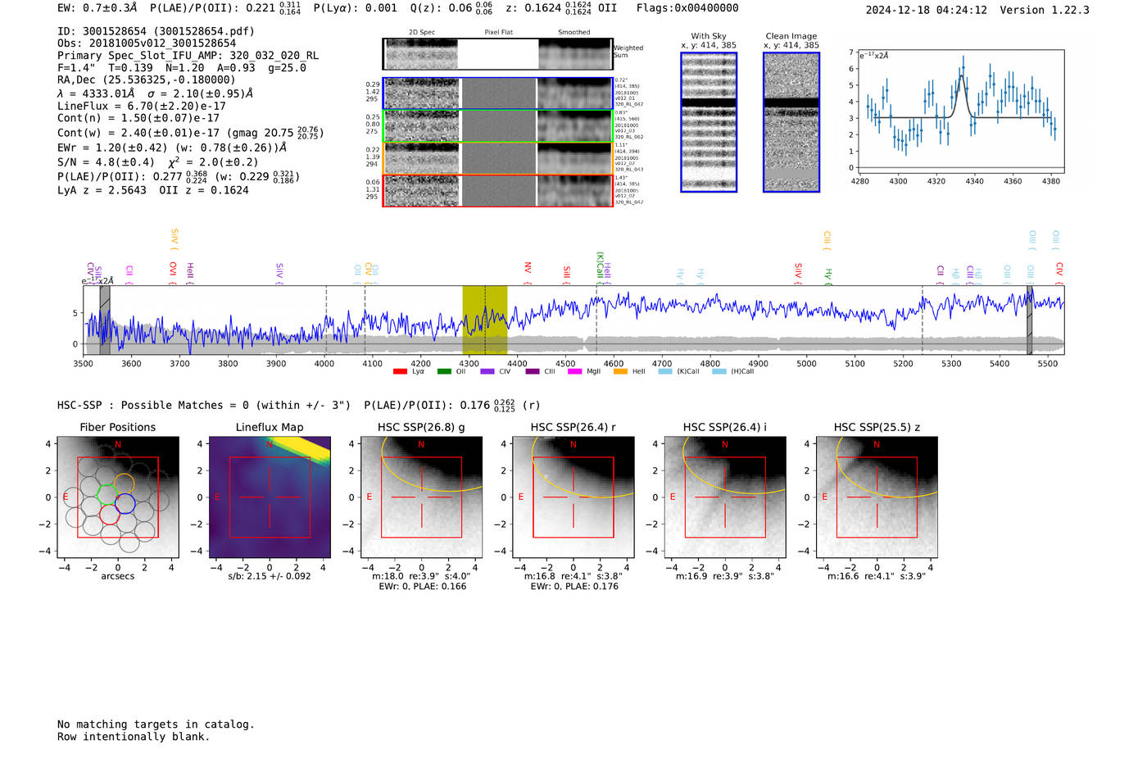Click the timestamp "2024-12-18 04:24:12"
Screen dimensions: 1147x781
[x=927, y=10]
